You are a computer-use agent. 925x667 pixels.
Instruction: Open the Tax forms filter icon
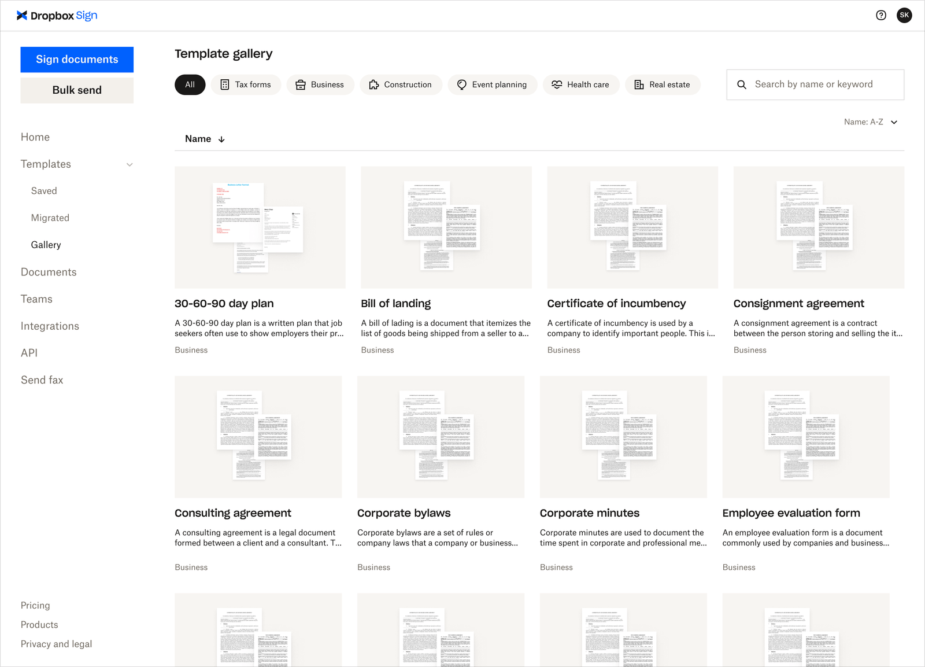(x=225, y=84)
